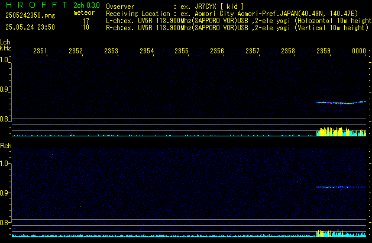Click the Rch meteor echo trace

click(341, 187)
